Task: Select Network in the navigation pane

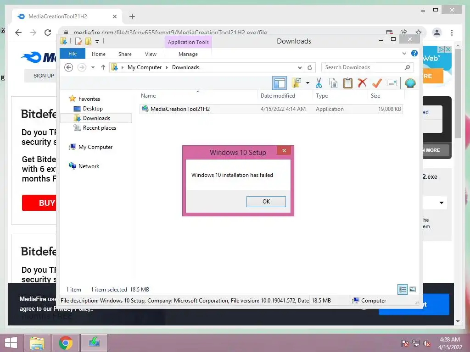Action: (89, 166)
